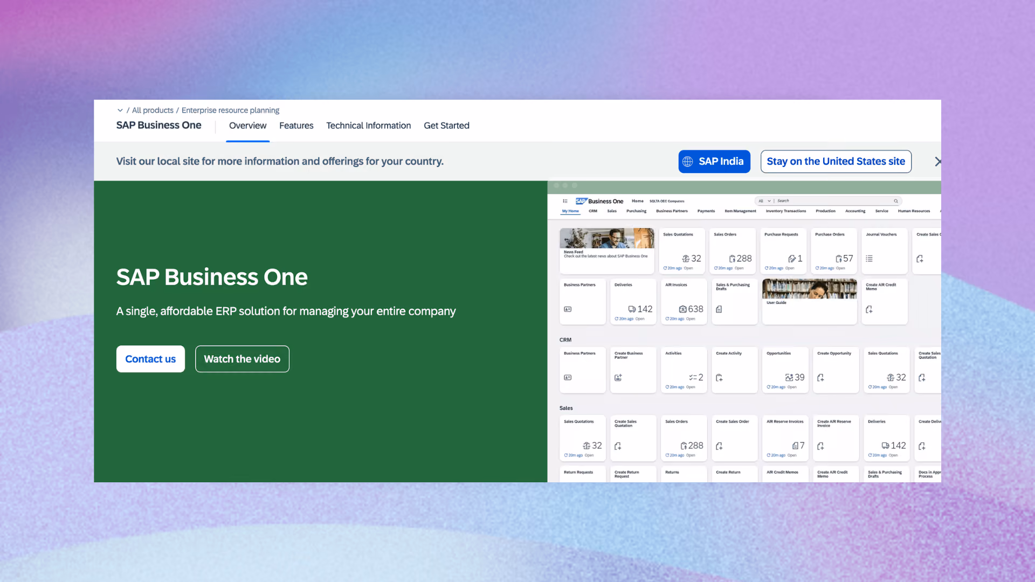Open the Production tab
Image resolution: width=1035 pixels, height=582 pixels.
[x=825, y=211]
